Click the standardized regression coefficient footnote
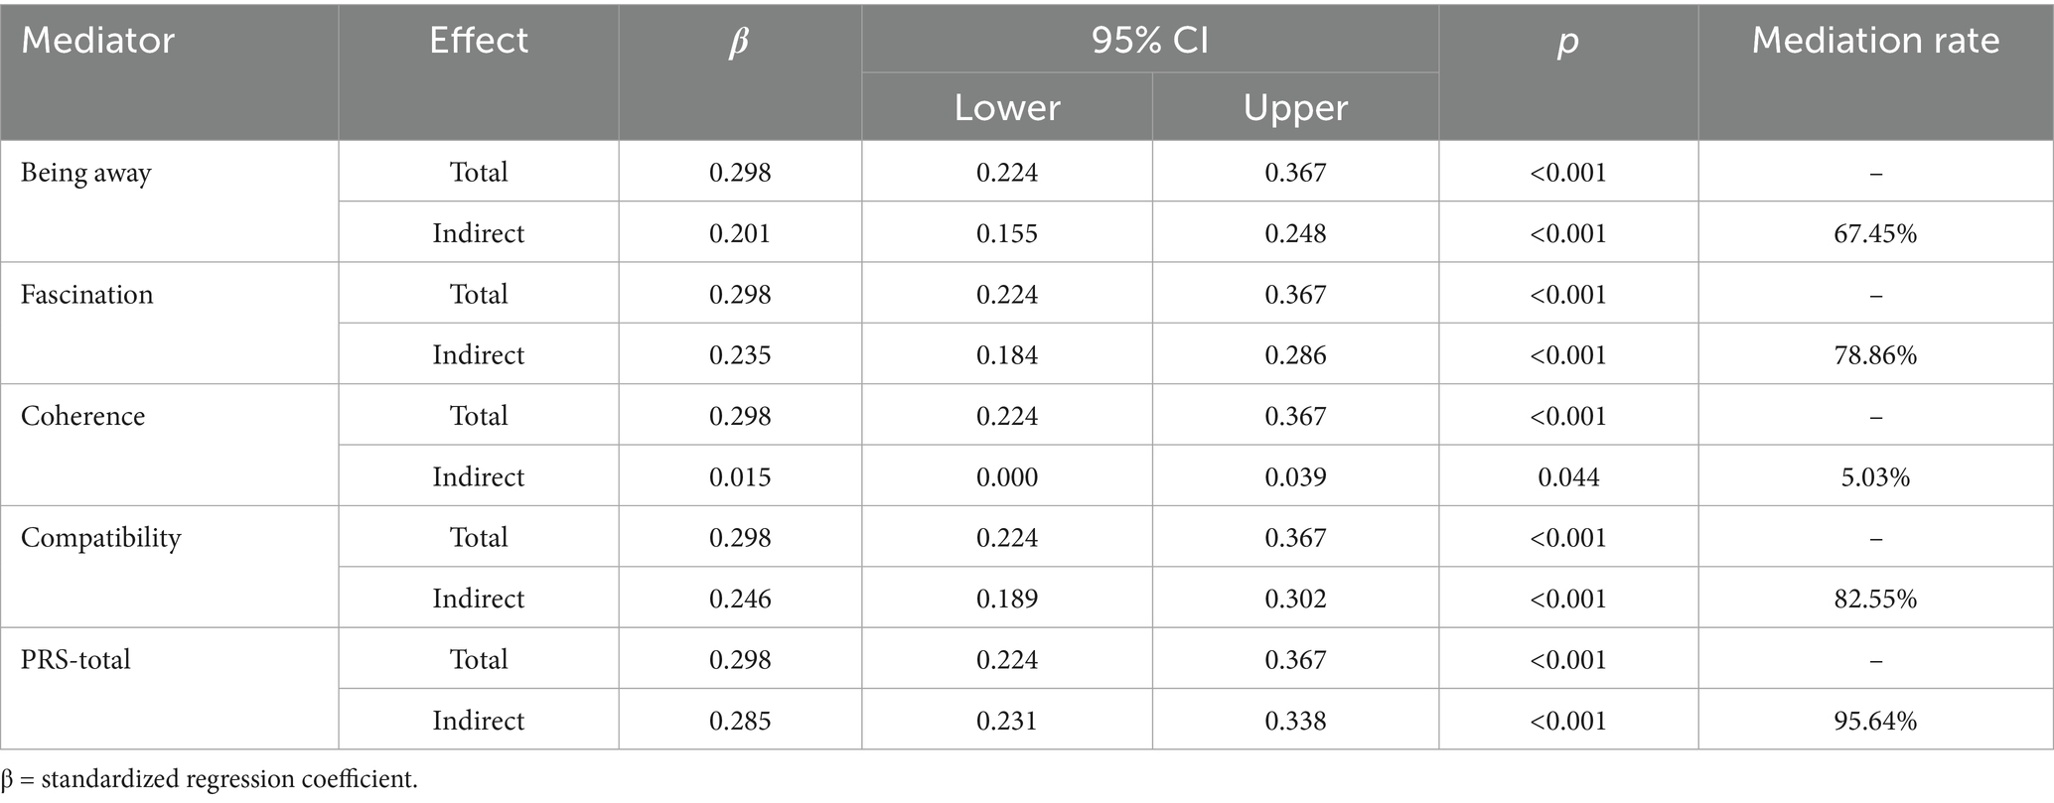Screen dimensions: 2054x803 click(x=210, y=779)
